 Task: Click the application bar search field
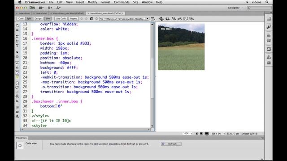(259, 8)
